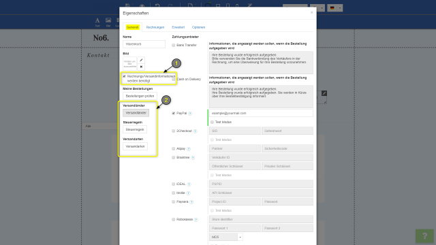Click the Kontakt link on the page behind
The width and height of the screenshot is (436, 245).
(x=98, y=55)
